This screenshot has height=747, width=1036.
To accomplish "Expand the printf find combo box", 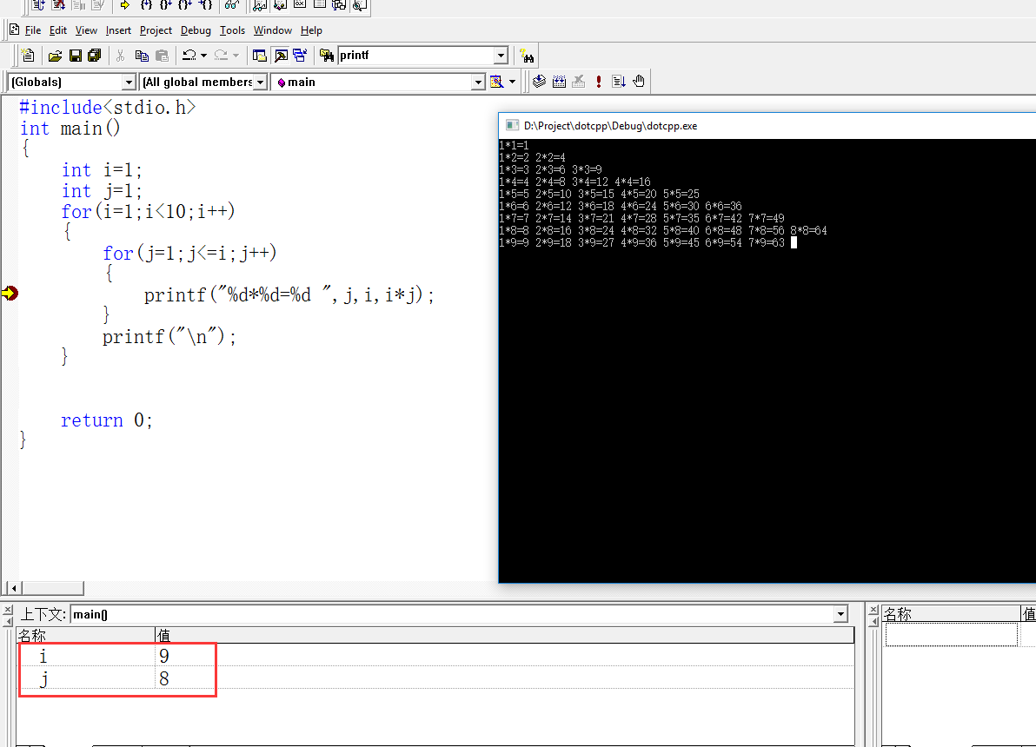I will coord(501,56).
